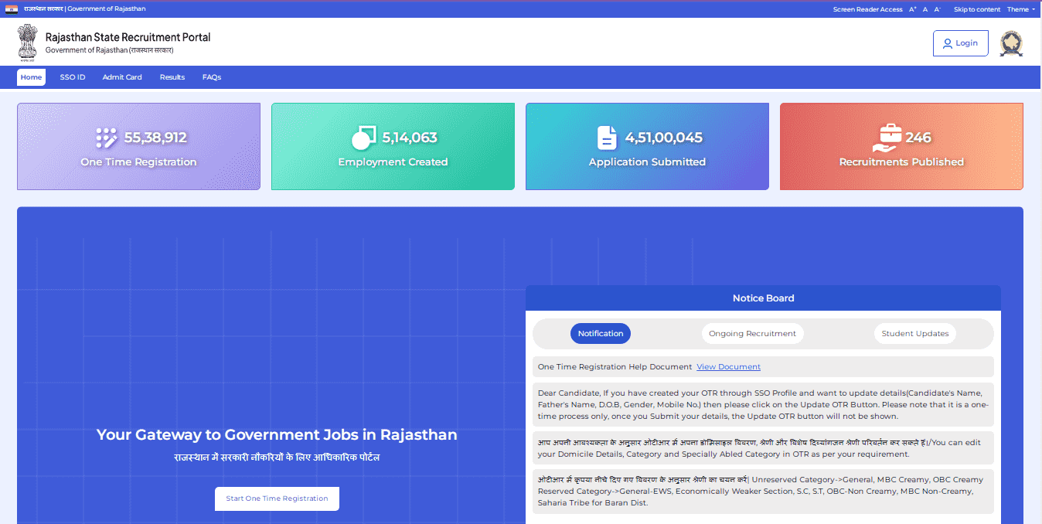
Task: Open the SSO ID menu item
Action: (x=73, y=77)
